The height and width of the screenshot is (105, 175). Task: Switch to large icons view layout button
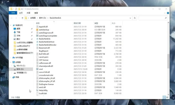click(167, 97)
